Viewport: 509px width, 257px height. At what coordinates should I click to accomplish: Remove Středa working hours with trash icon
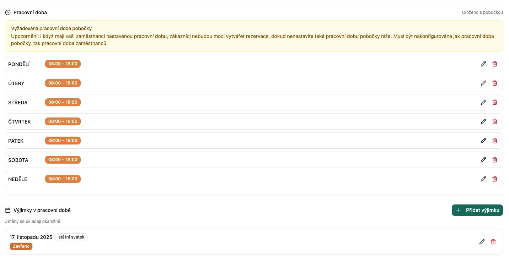tap(494, 102)
